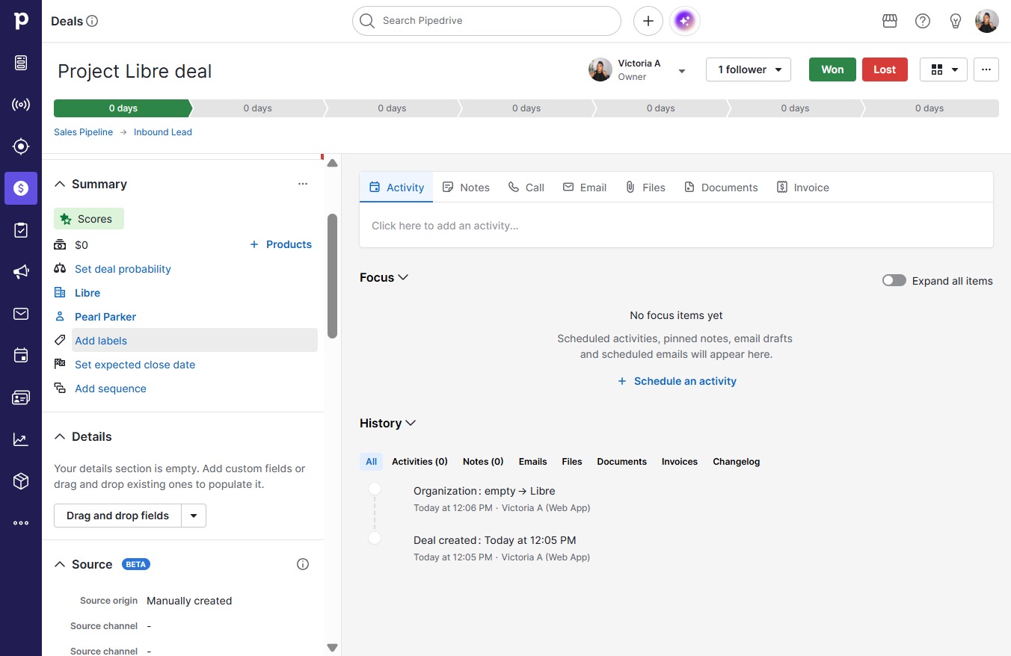1011x656 pixels.
Task: Switch to the Files tab
Action: (645, 188)
